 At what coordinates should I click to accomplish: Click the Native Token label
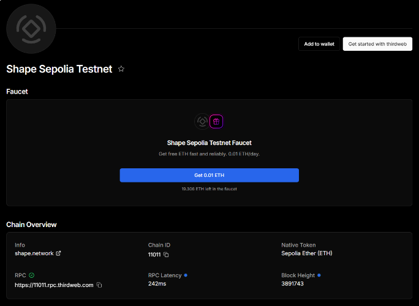[x=298, y=245]
